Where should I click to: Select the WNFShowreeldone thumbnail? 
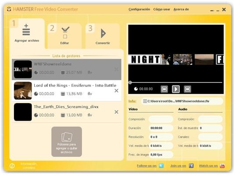point(23,69)
